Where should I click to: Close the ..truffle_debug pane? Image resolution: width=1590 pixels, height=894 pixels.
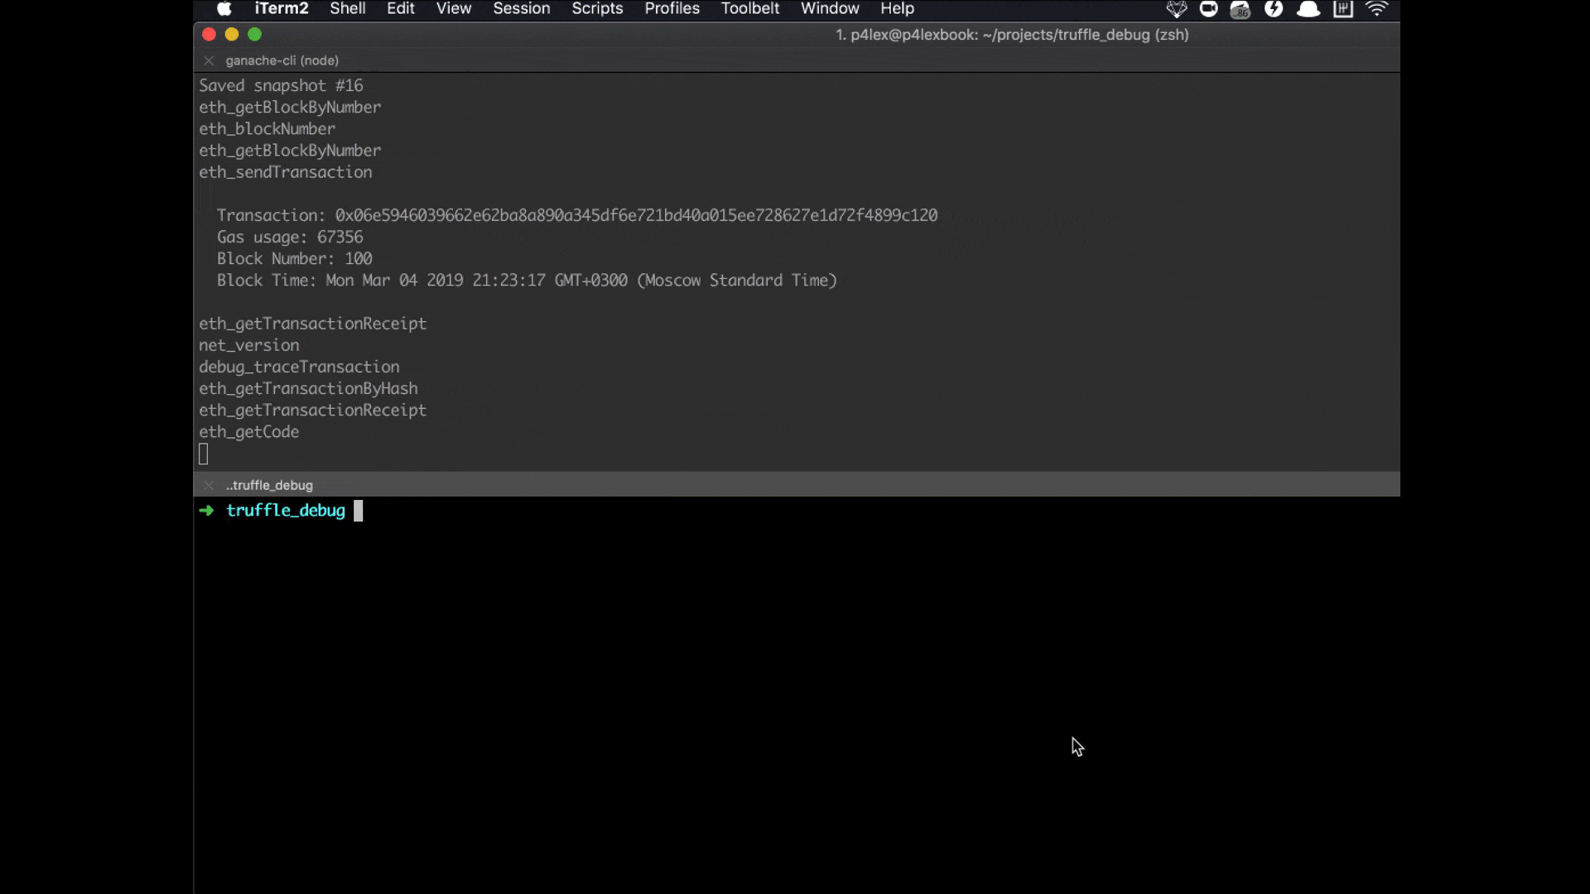pos(209,485)
